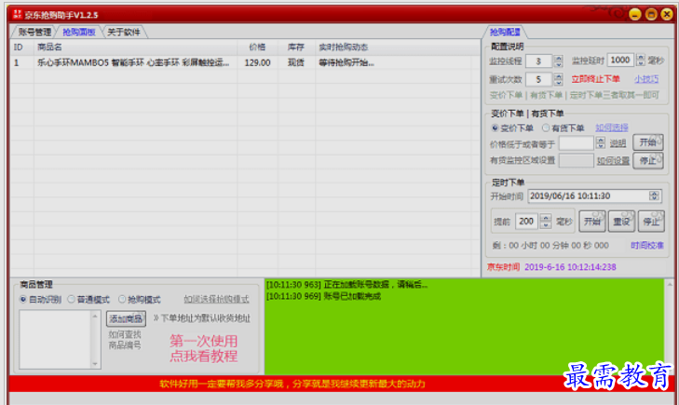This screenshot has width=679, height=405.
Task: Increase 监控线程 with the up arrow
Action: tap(558, 58)
